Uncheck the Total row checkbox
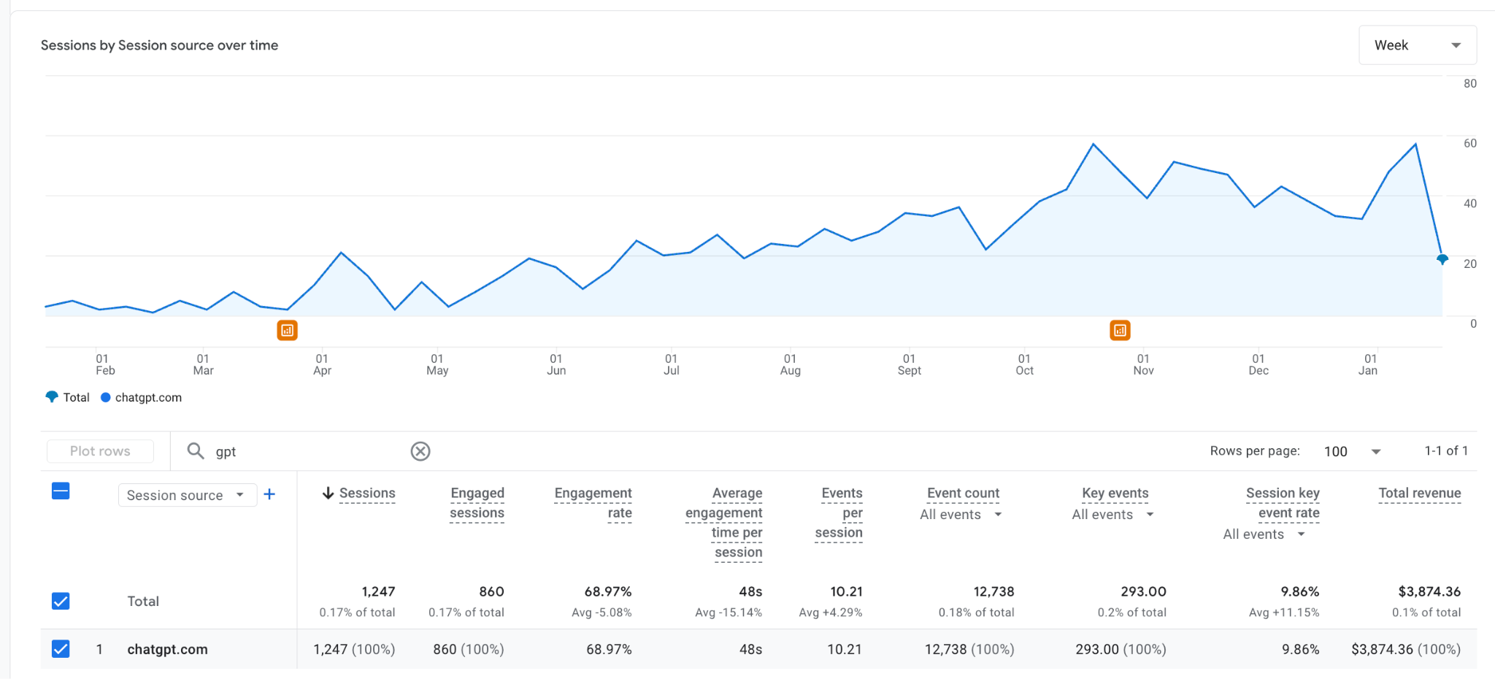 [61, 600]
